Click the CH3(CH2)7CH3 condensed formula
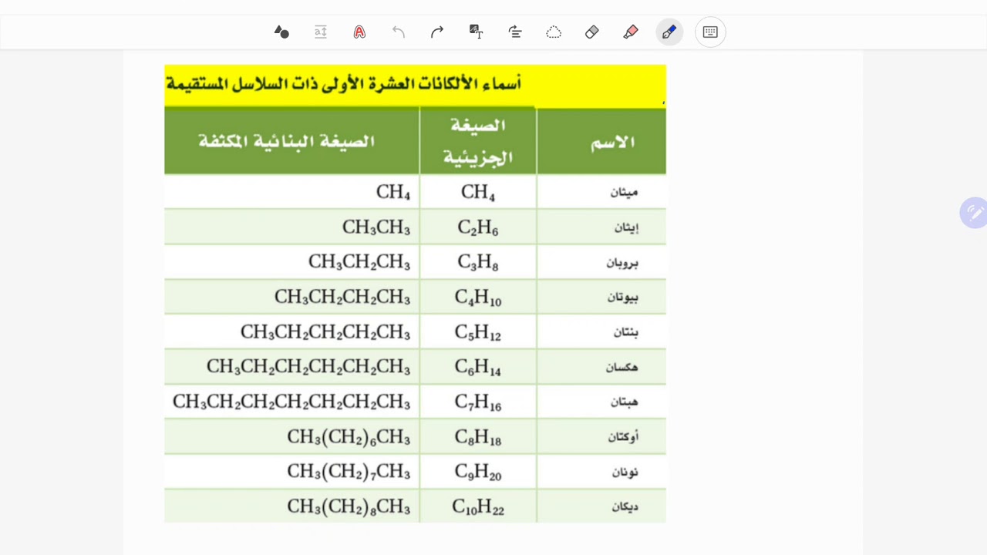The height and width of the screenshot is (555, 987). (x=349, y=473)
